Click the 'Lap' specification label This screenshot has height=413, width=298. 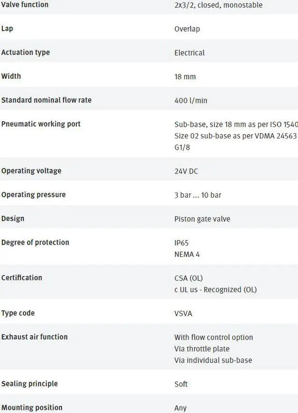[7, 28]
